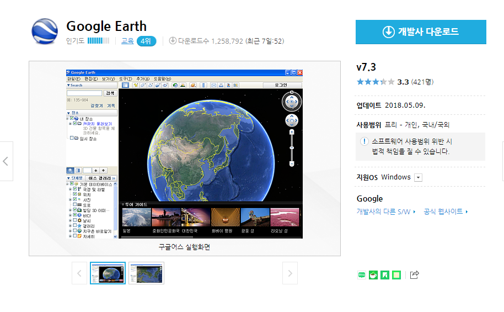Collapse the Search panel triangle

coord(68,86)
